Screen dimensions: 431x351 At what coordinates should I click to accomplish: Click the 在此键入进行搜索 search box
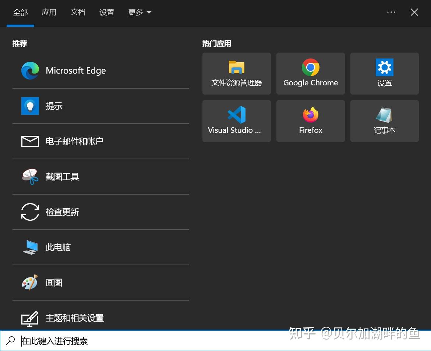pos(216,341)
